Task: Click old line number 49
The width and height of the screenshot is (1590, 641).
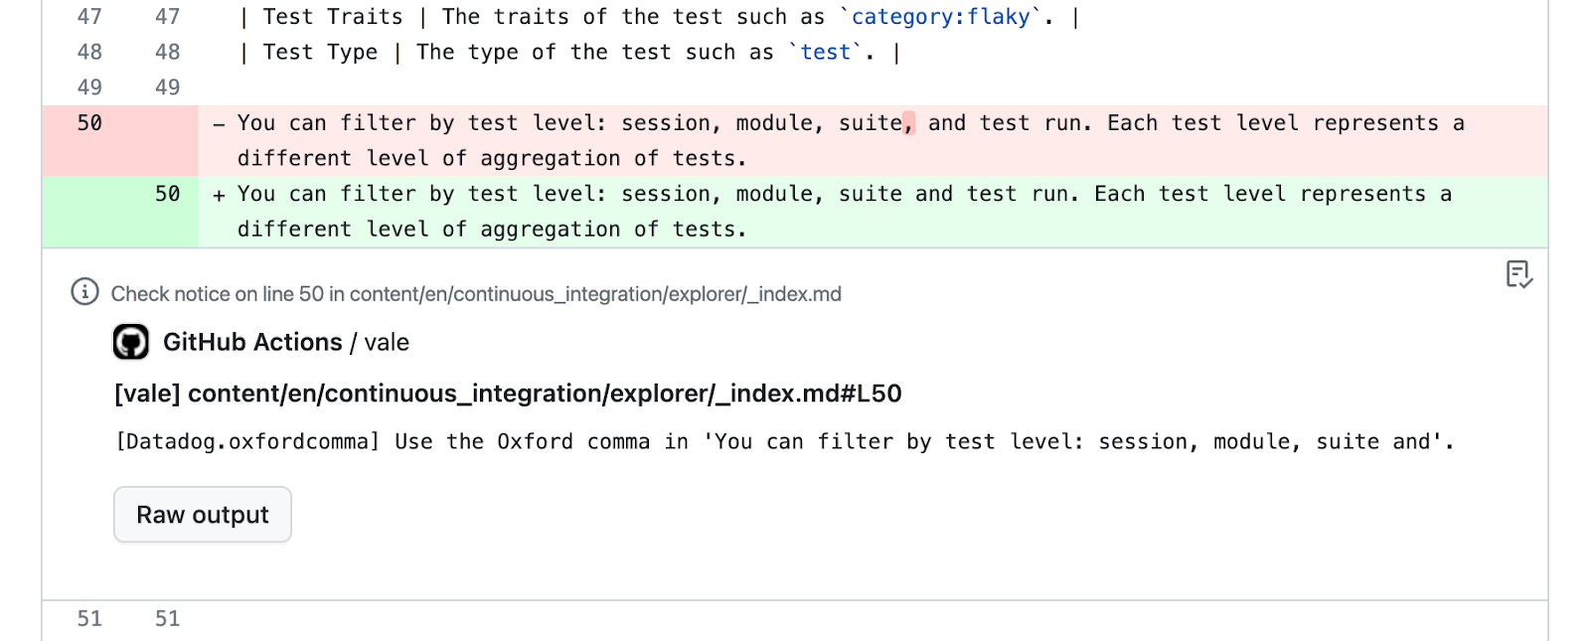Action: tap(89, 87)
